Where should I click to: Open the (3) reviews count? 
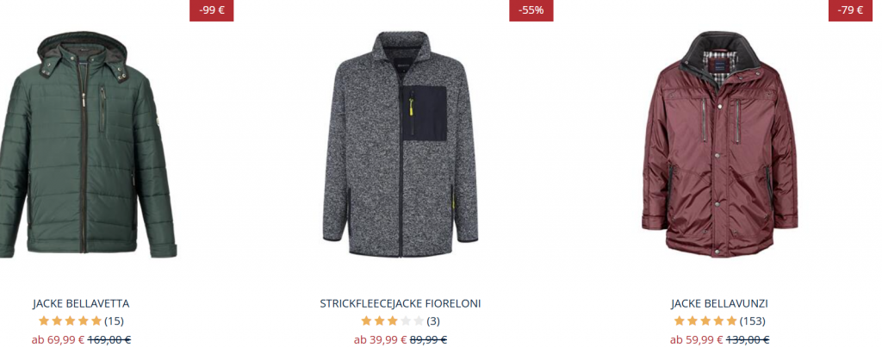tap(433, 321)
